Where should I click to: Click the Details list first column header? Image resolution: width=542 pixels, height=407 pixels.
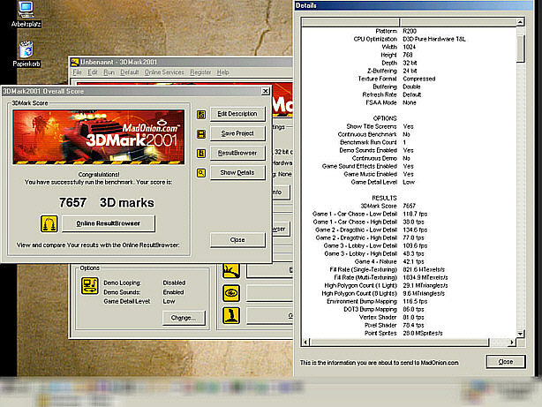[x=350, y=22]
